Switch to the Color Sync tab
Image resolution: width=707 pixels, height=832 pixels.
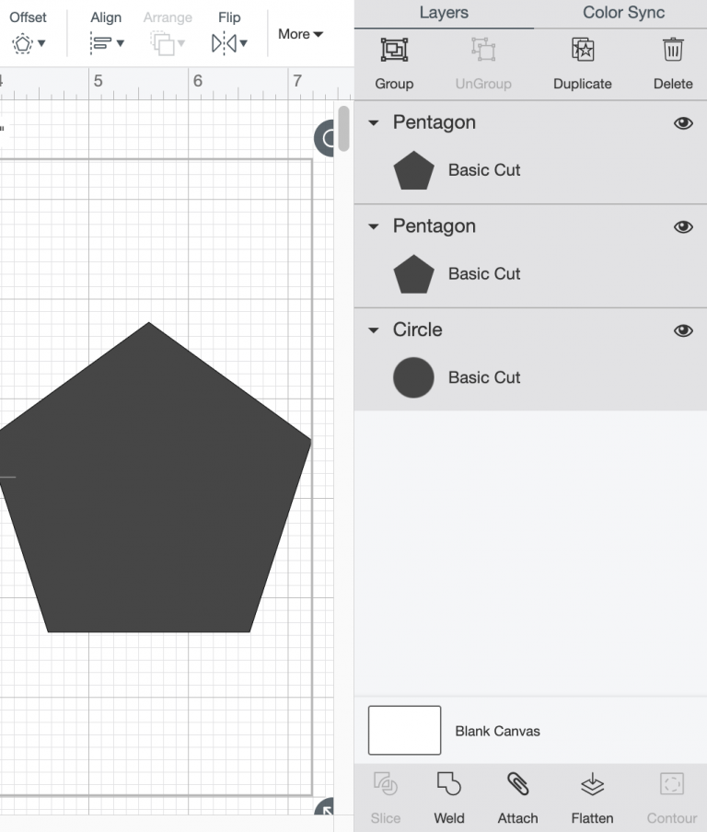click(623, 13)
